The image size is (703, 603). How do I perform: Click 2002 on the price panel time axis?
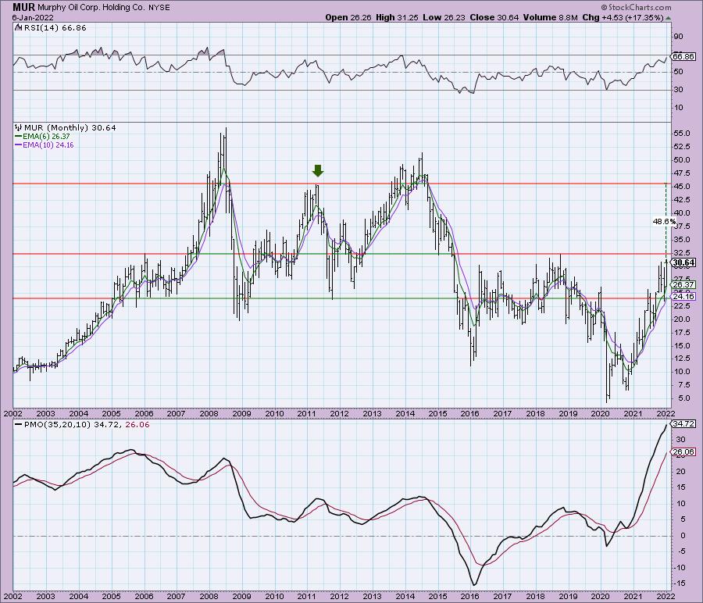12,413
